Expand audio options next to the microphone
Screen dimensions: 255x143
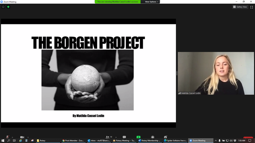(x=12, y=137)
